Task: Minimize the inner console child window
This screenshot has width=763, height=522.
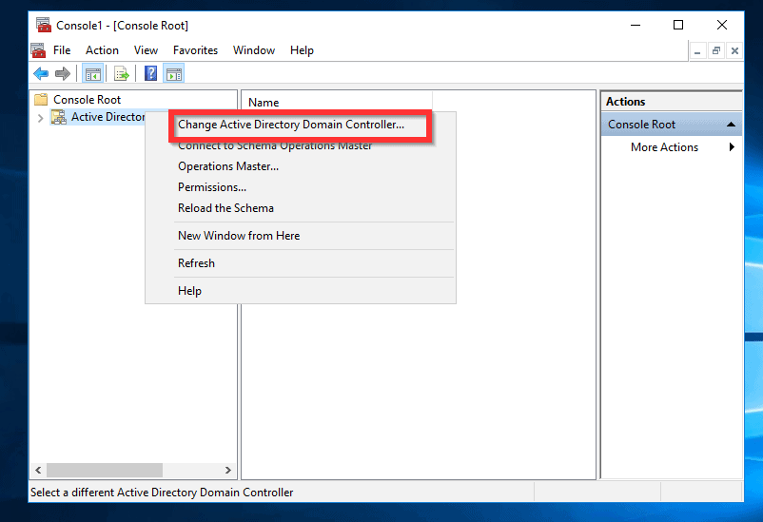Action: 697,50
